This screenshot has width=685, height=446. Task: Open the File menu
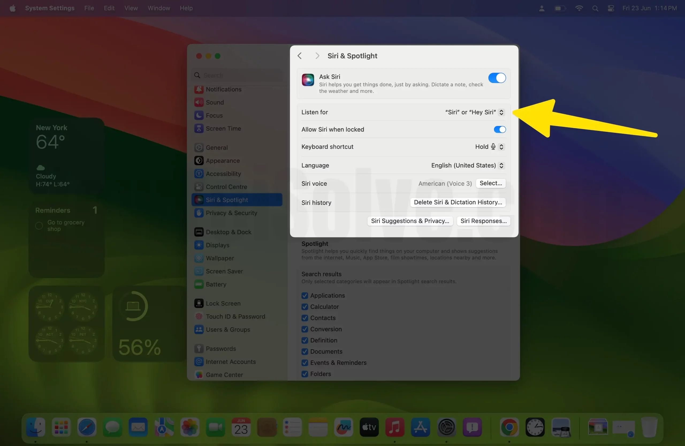(89, 8)
